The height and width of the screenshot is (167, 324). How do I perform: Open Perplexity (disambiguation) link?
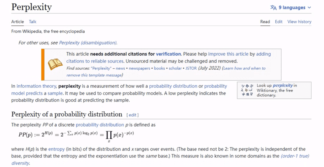pos(88,43)
